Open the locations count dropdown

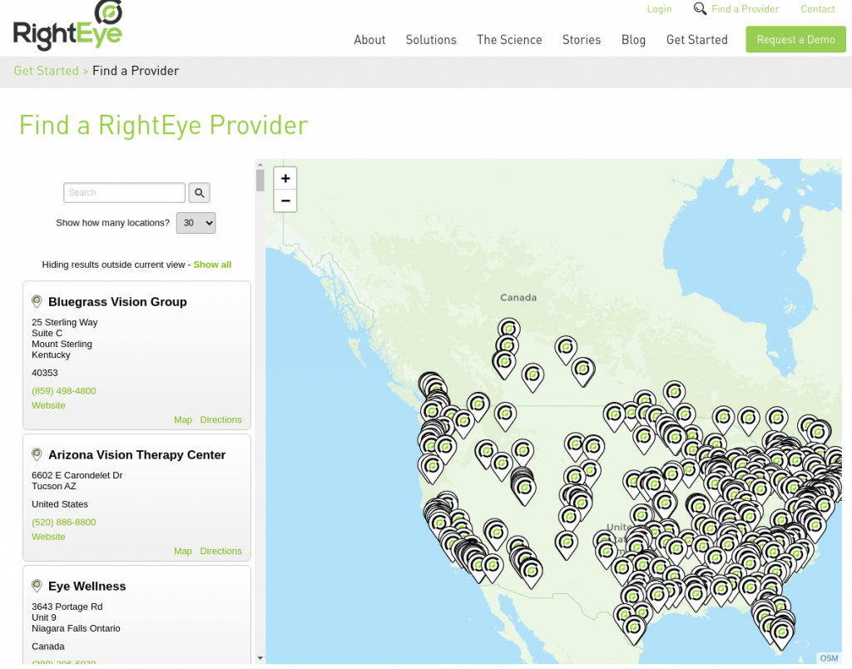tap(196, 223)
